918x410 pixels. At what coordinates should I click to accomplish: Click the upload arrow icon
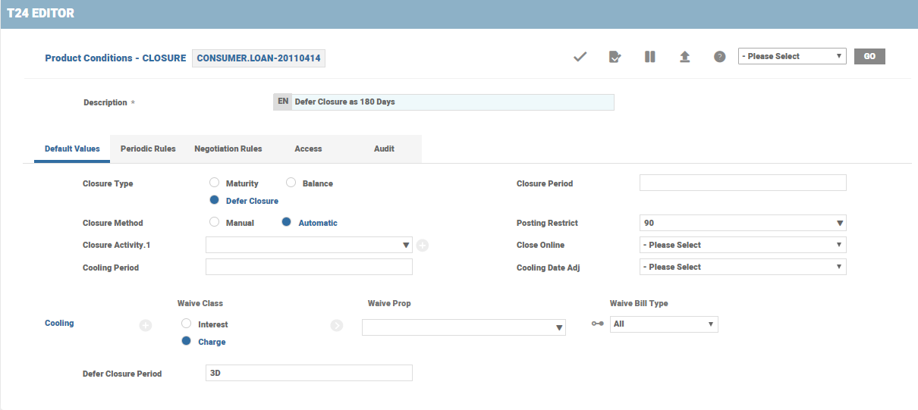(684, 57)
